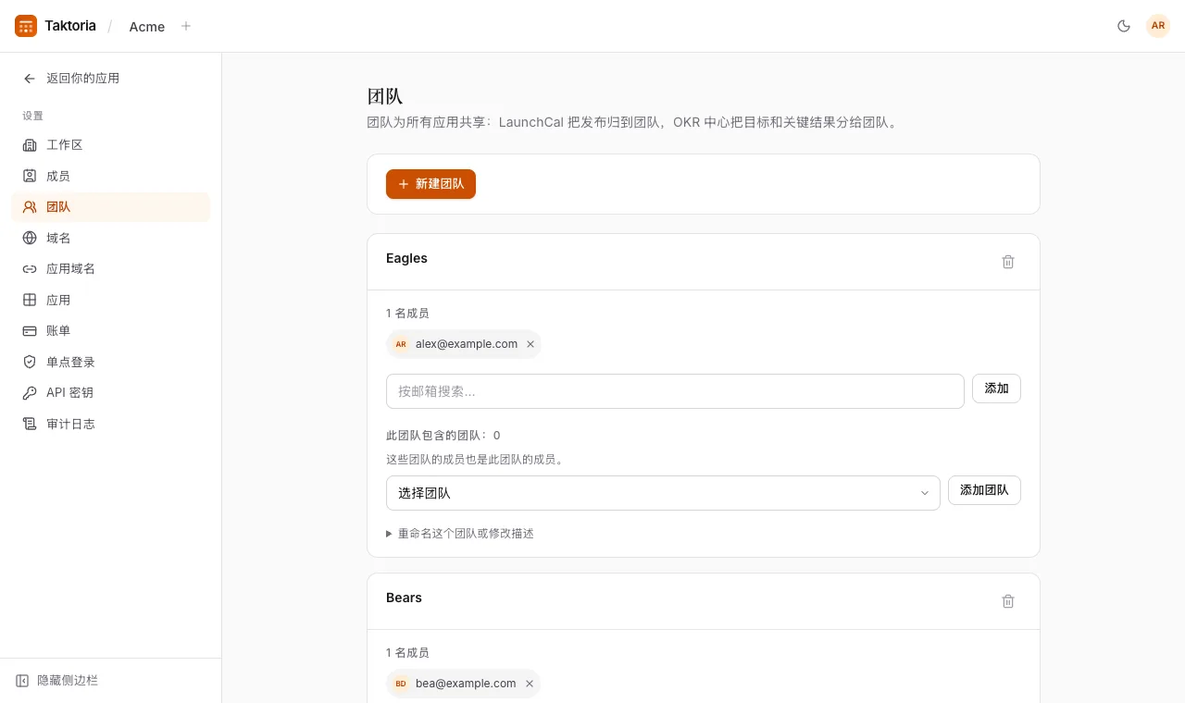Click the 审计日志 log icon
The width and height of the screenshot is (1185, 703).
click(30, 424)
